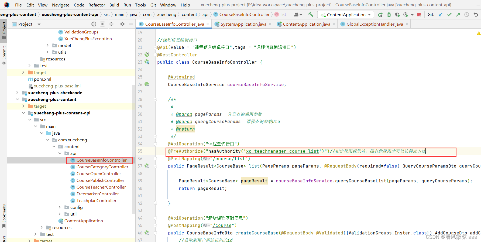Switch to GlobalExceptionHandler.java tab
481x242 pixels.
click(375, 24)
